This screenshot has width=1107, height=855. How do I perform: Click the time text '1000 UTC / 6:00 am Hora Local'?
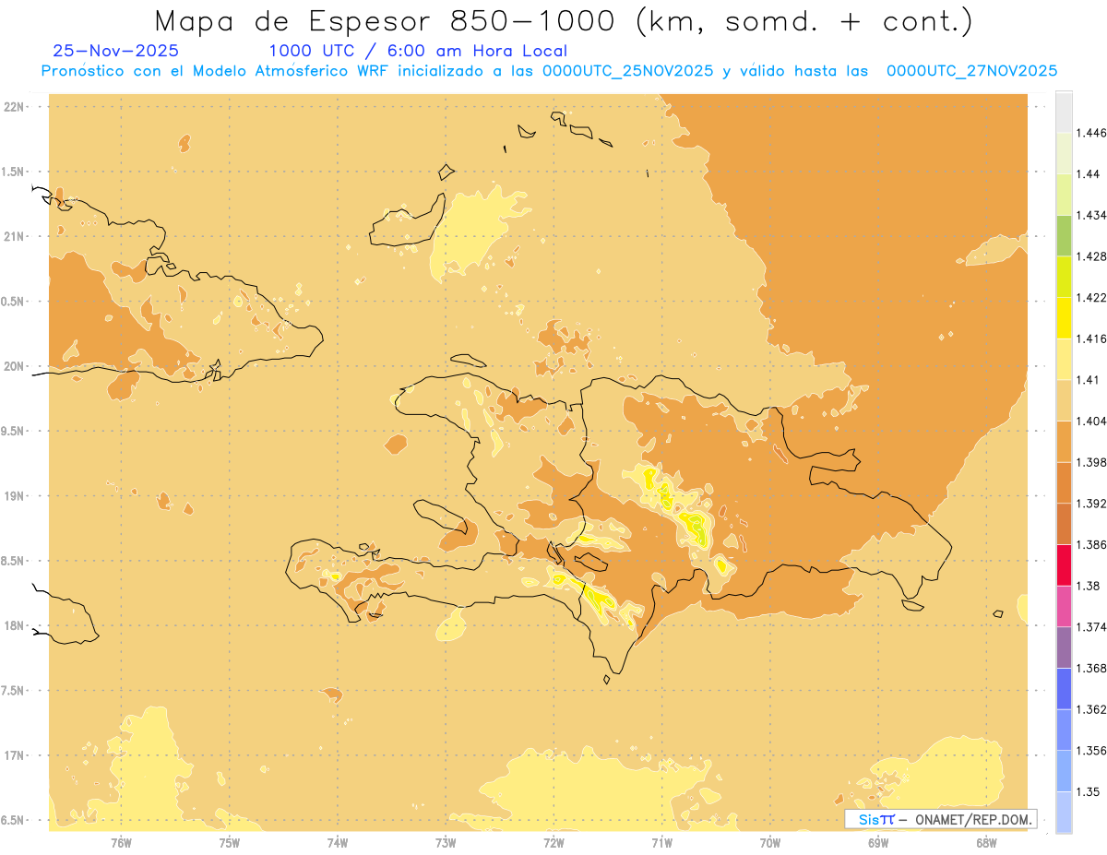418,51
